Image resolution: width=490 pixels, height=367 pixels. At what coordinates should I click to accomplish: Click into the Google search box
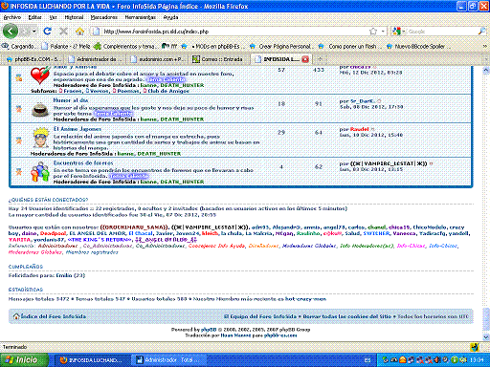click(442, 32)
